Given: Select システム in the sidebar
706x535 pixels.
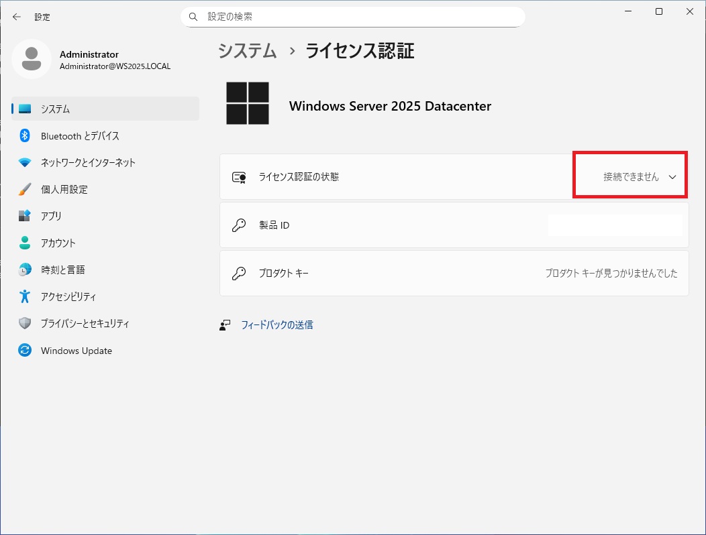Looking at the screenshot, I should 105,109.
